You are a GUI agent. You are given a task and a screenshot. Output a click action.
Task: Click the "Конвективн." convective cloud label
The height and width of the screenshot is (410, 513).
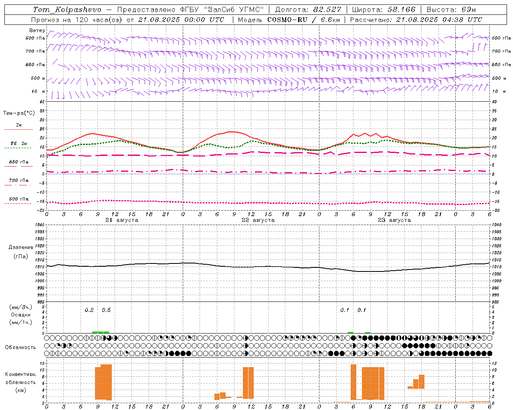point(21,374)
